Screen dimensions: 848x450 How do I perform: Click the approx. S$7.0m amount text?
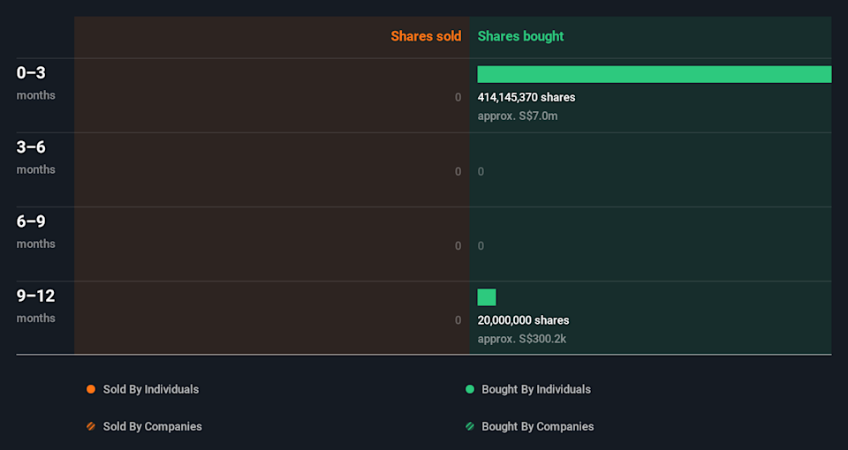click(x=518, y=116)
